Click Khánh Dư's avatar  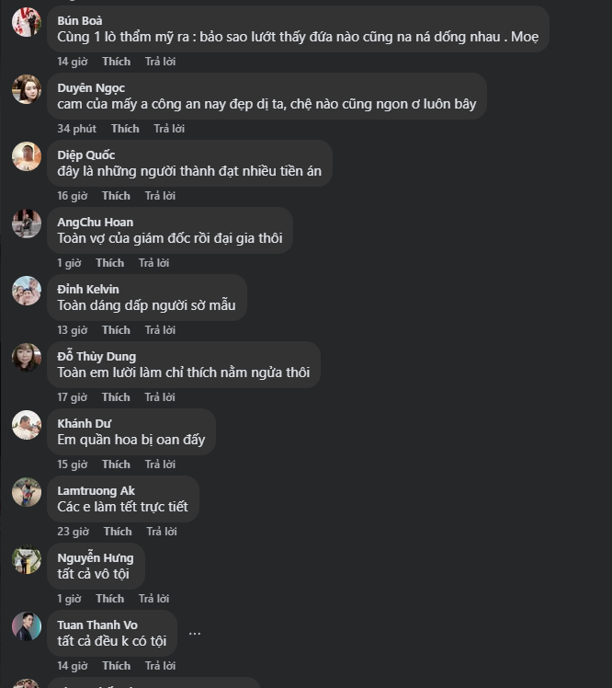point(27,425)
